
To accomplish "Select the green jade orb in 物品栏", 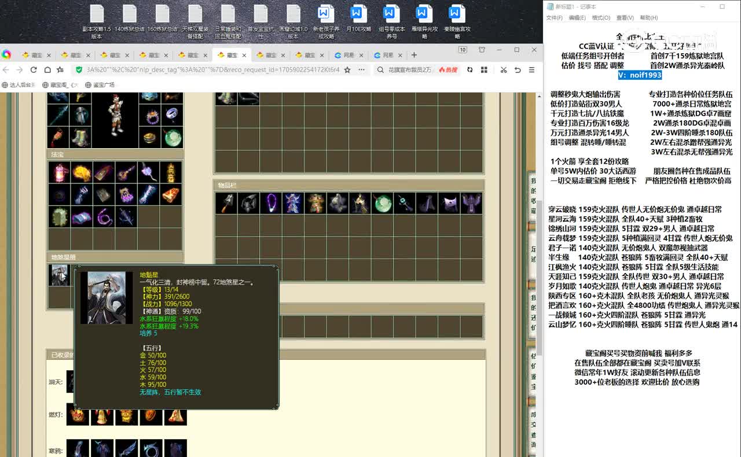I will pyautogui.click(x=382, y=204).
